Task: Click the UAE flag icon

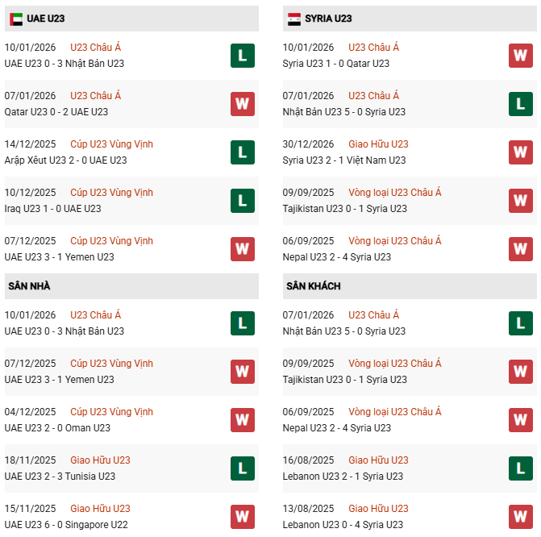Action: [x=15, y=18]
